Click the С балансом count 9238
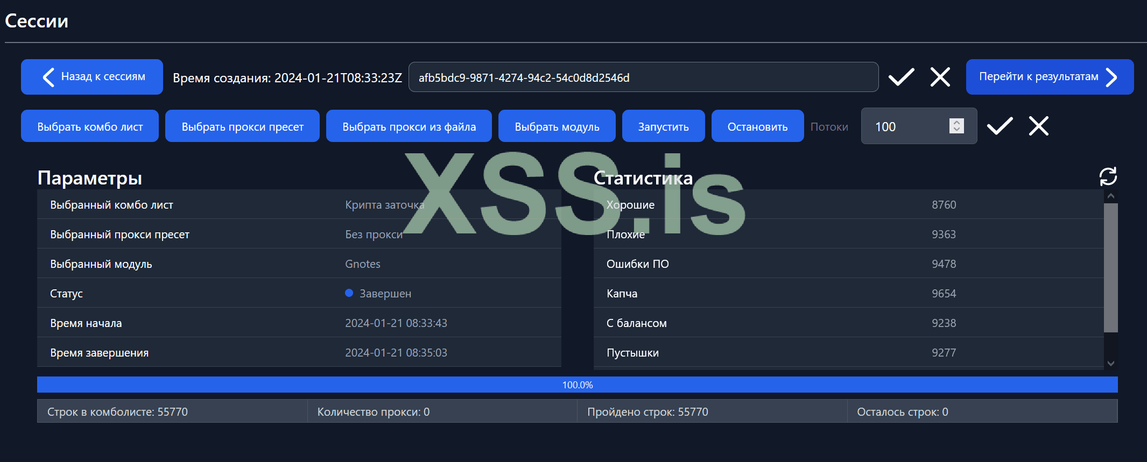1147x462 pixels. tap(944, 323)
